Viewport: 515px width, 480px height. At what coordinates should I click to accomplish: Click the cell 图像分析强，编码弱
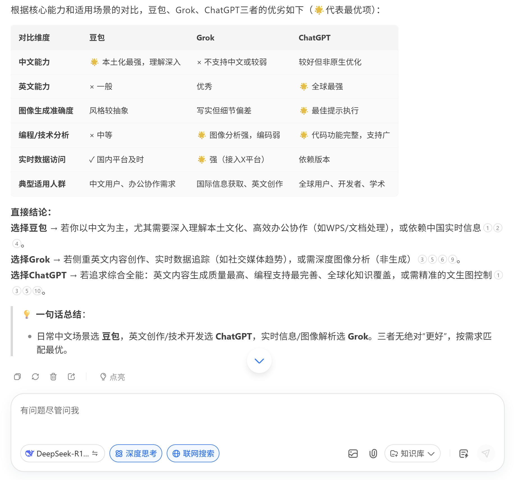click(239, 135)
